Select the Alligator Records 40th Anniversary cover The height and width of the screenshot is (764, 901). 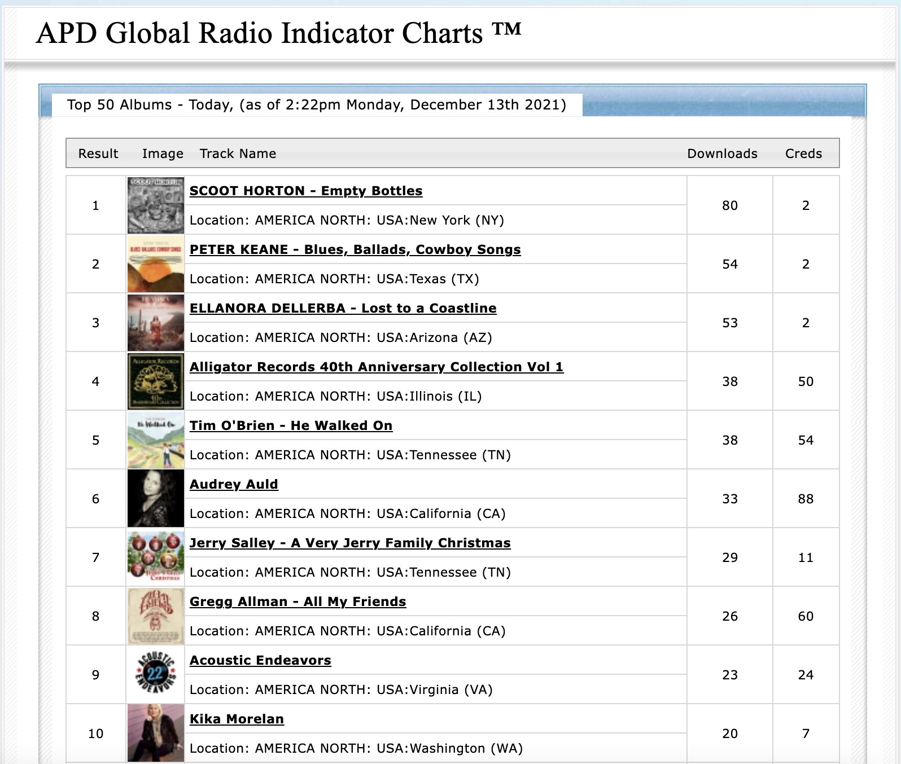pyautogui.click(x=155, y=381)
